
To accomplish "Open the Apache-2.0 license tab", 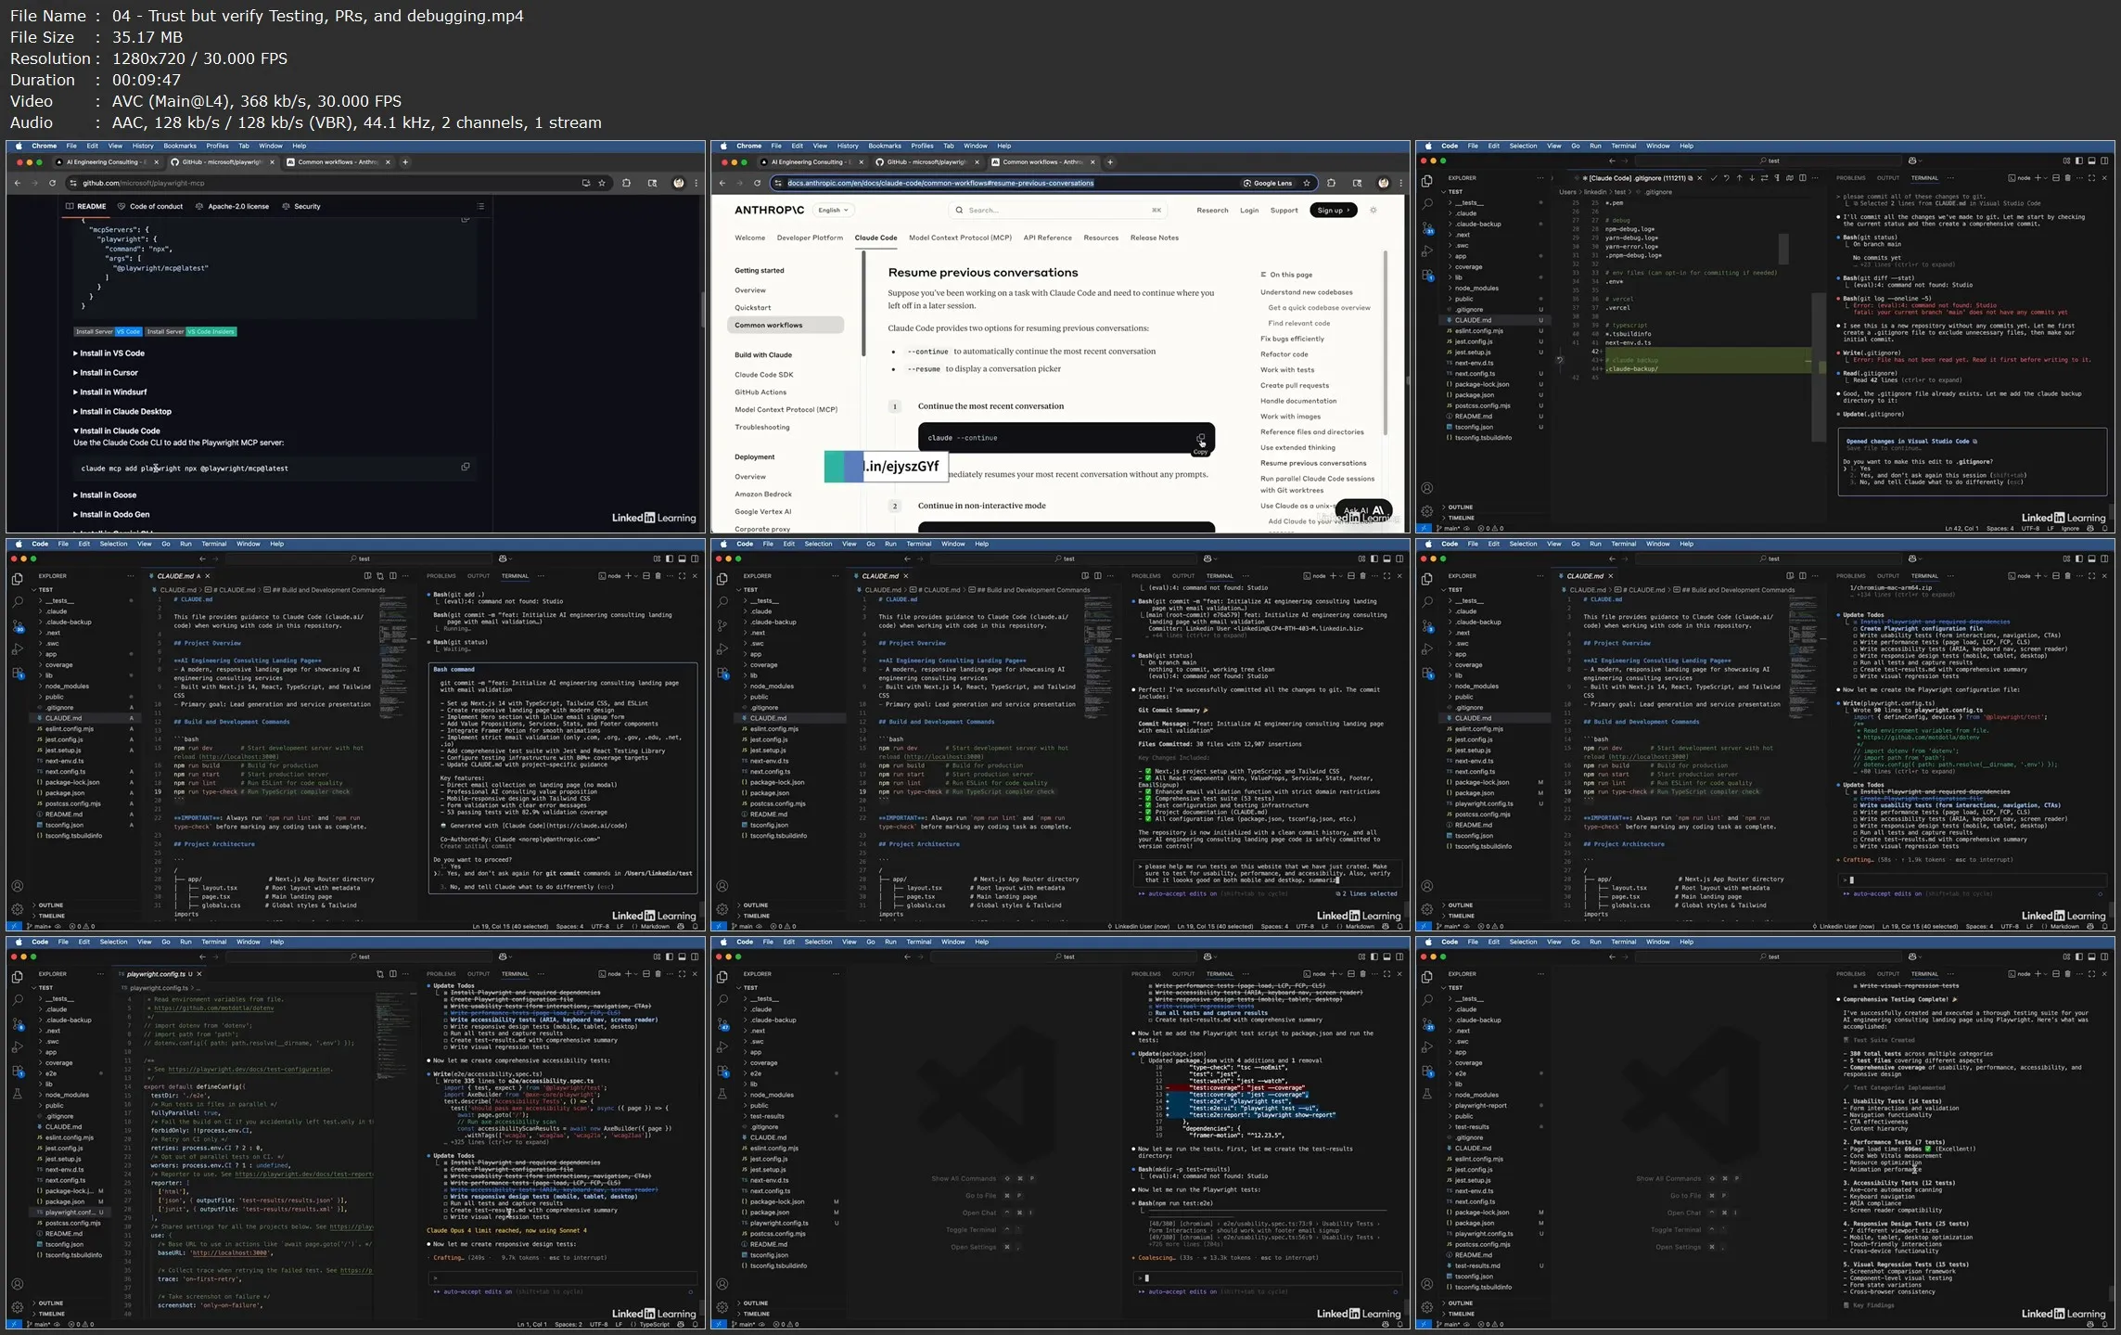I will click(x=232, y=206).
